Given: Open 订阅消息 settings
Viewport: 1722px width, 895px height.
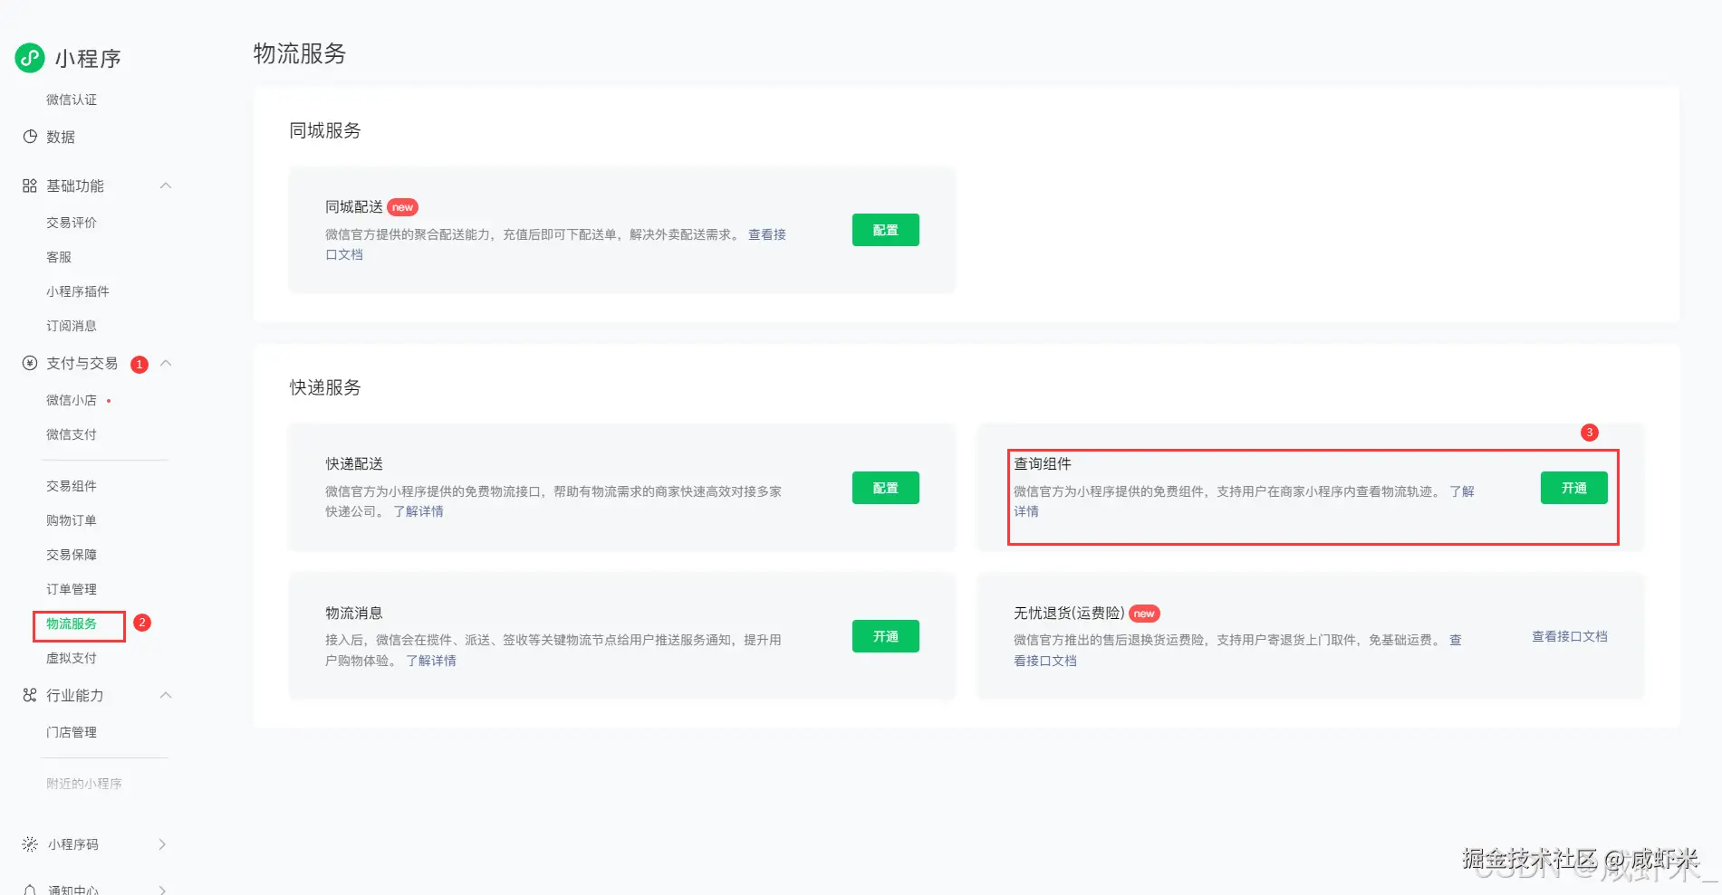Looking at the screenshot, I should click(72, 326).
